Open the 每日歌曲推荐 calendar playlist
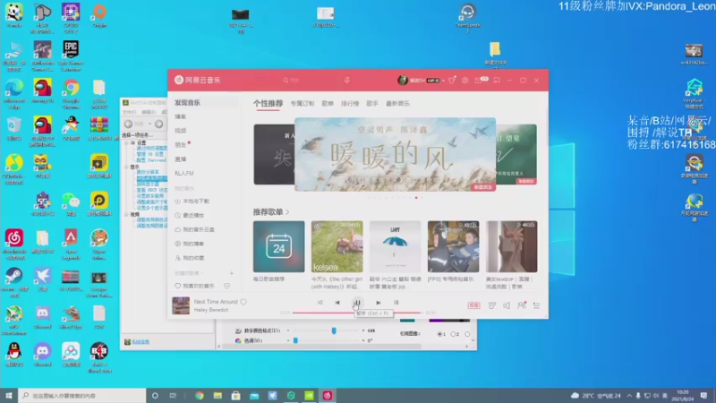This screenshot has height=403, width=716. (x=278, y=247)
